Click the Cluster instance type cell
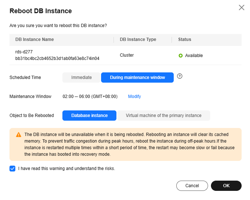 (127, 55)
